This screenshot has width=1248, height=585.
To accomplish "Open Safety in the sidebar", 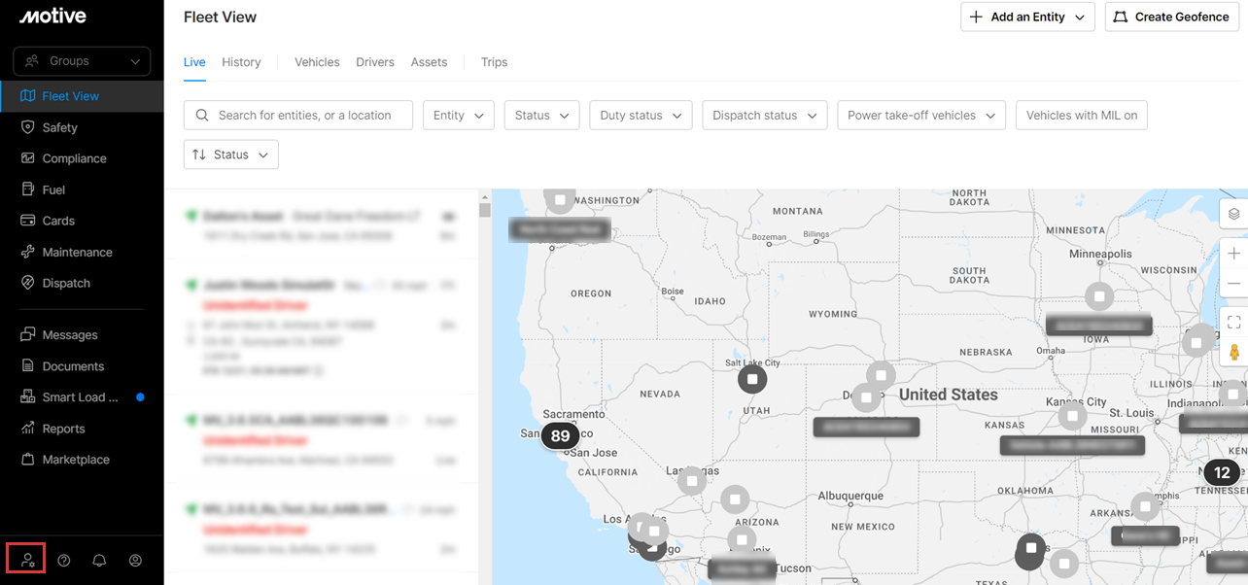I will click(x=59, y=127).
